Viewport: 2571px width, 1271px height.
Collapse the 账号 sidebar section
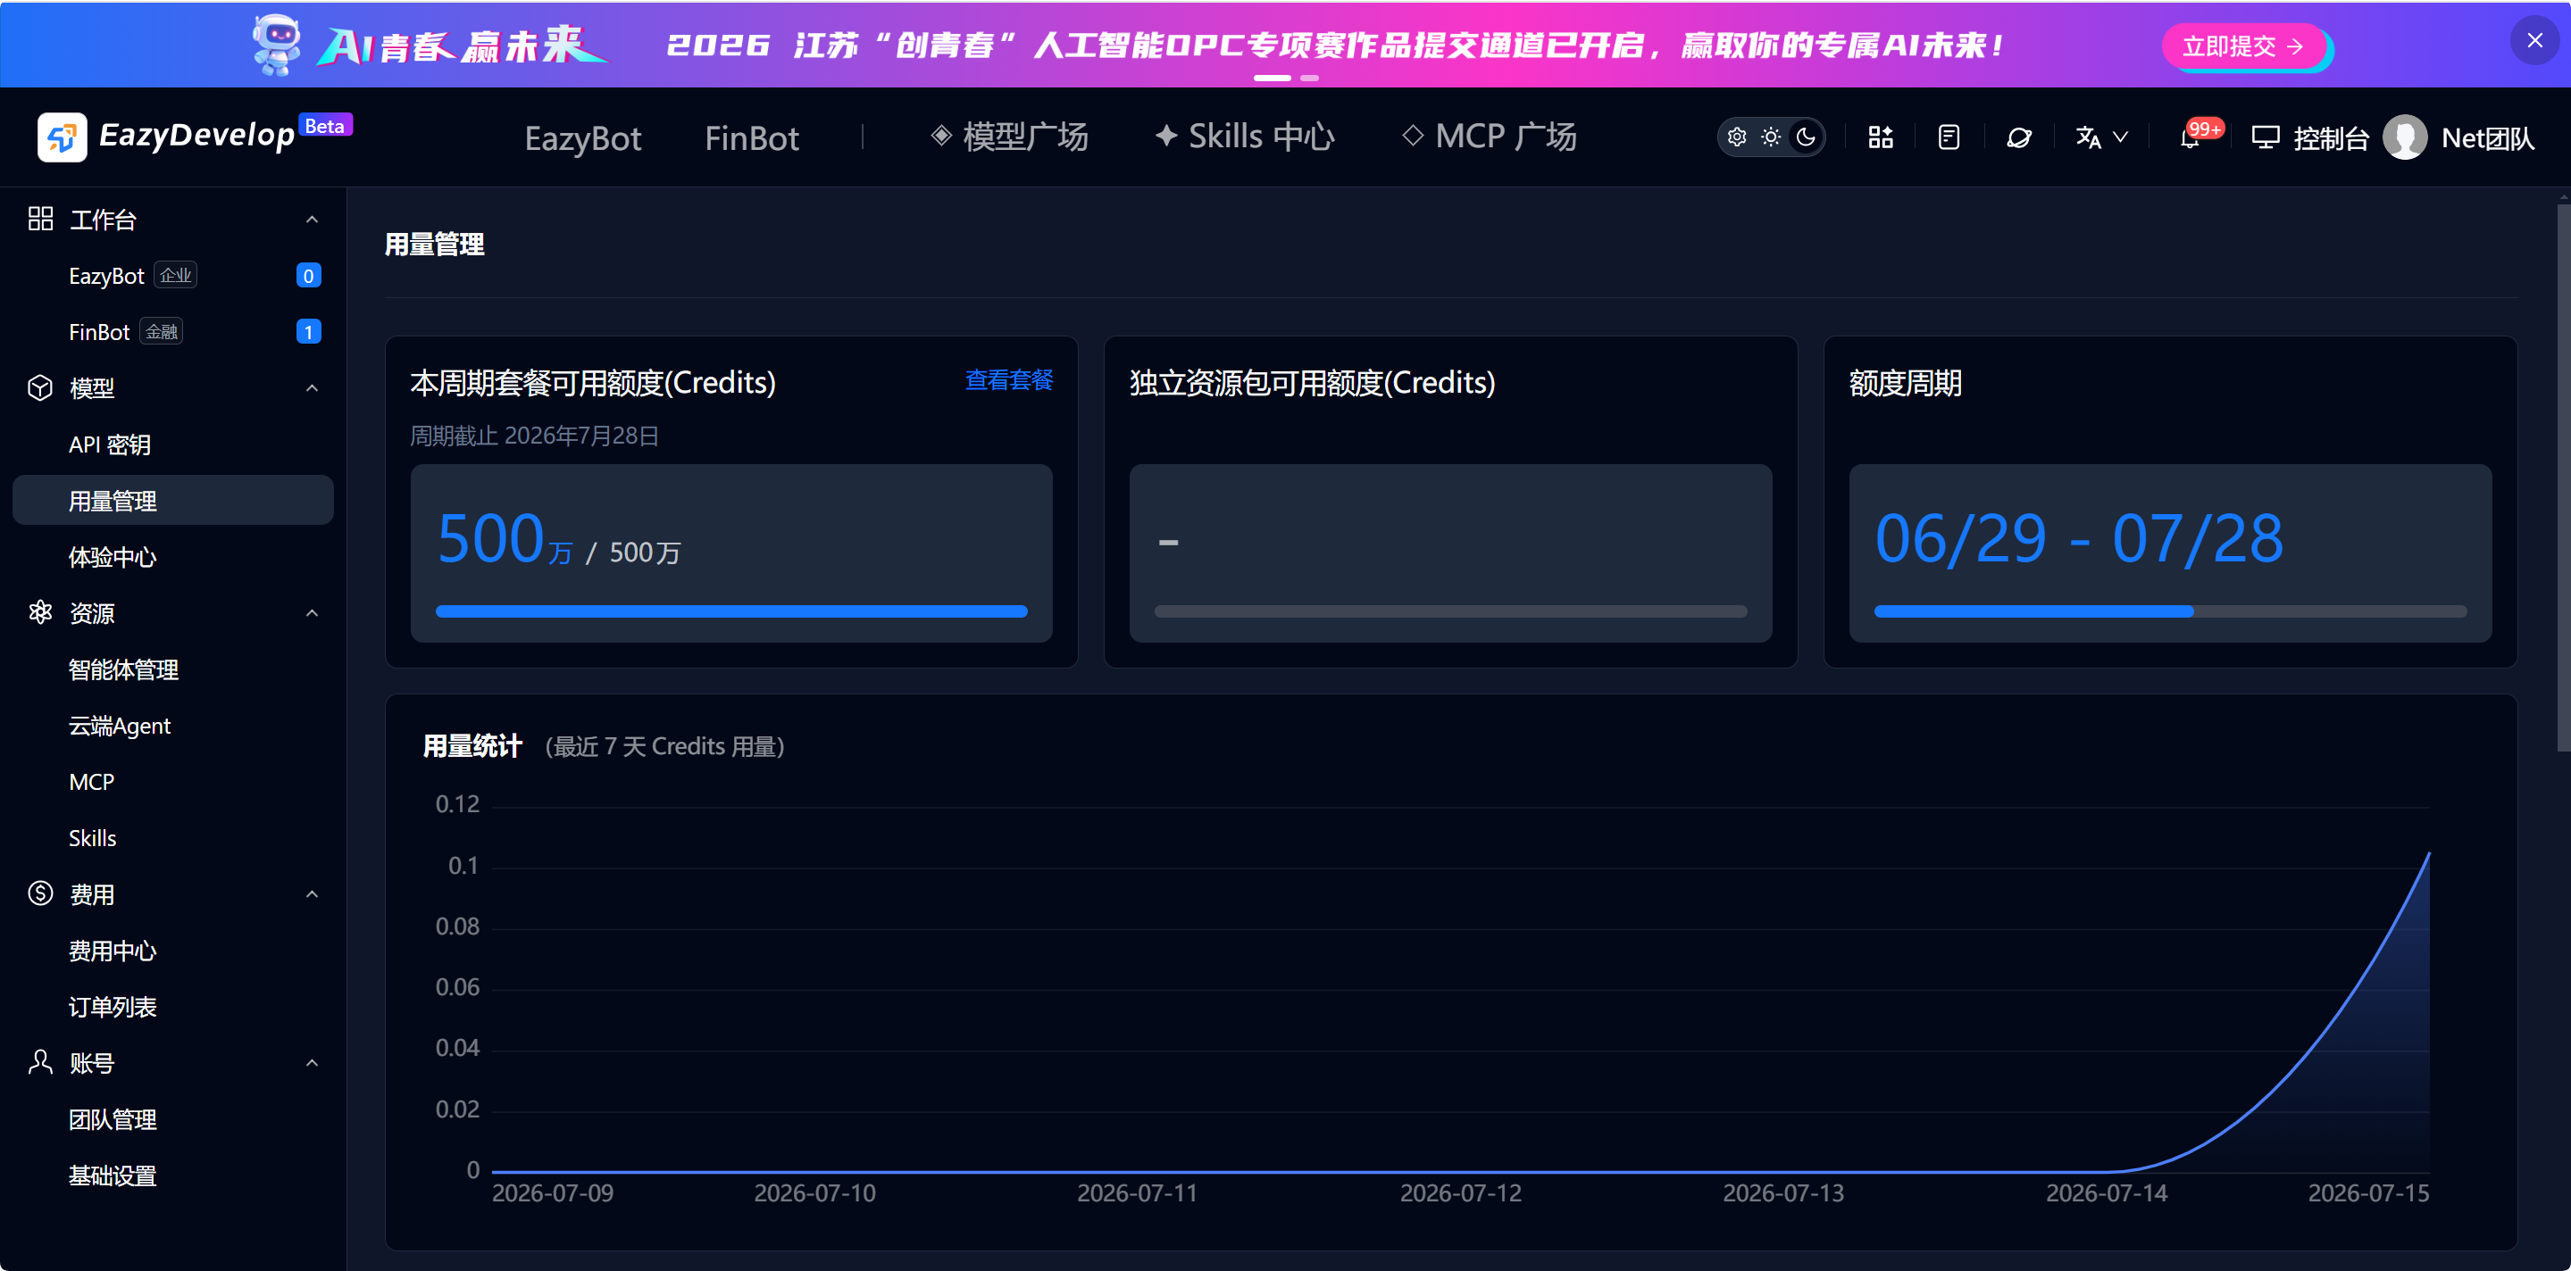point(313,1062)
